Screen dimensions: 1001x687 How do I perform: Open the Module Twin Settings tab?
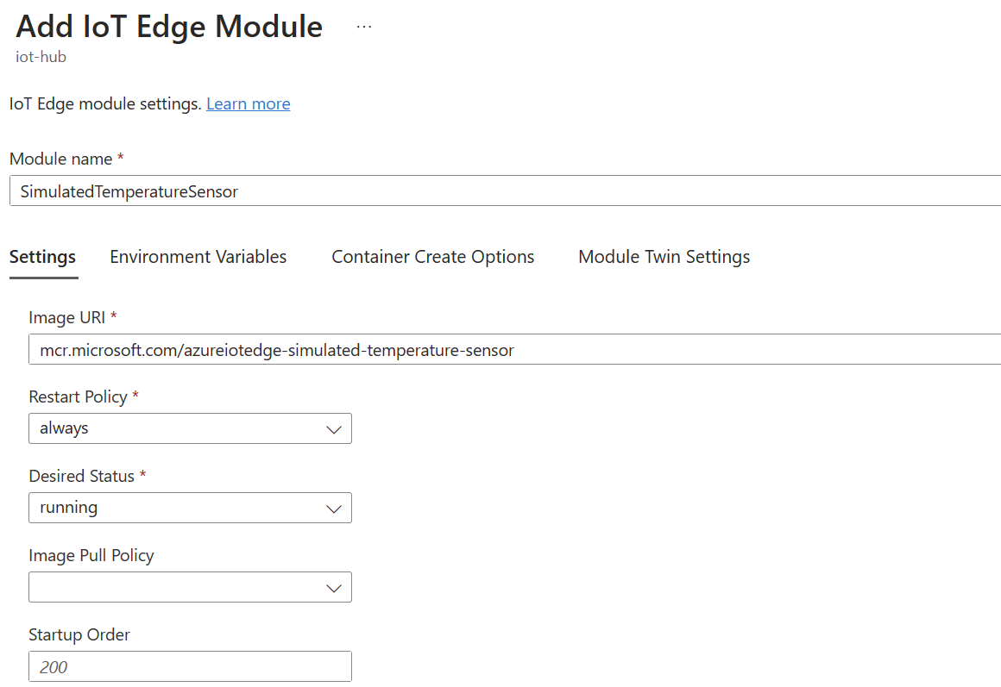[x=664, y=256]
